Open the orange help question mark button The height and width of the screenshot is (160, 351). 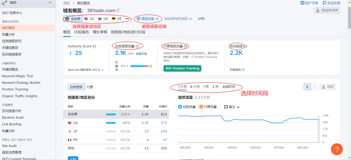tap(337, 149)
